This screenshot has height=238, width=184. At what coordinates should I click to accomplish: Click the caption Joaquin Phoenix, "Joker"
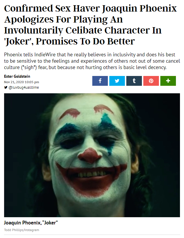tap(31, 223)
